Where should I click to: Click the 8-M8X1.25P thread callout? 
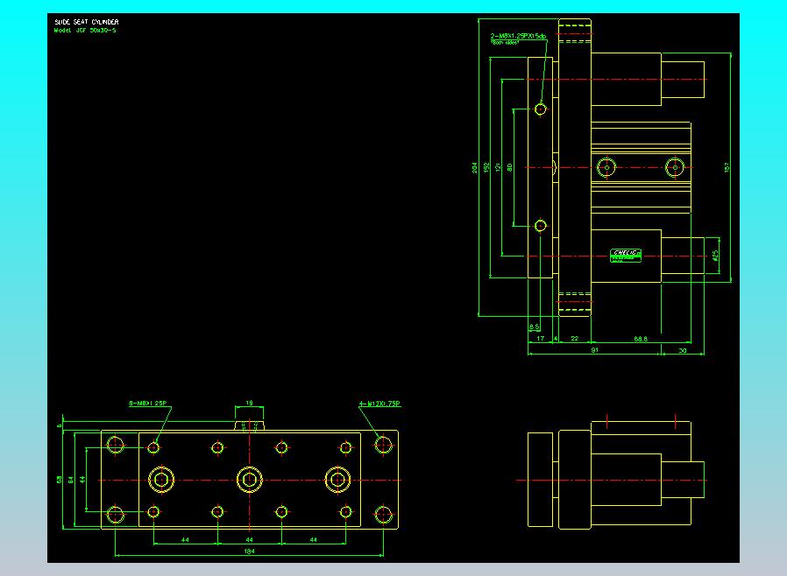pyautogui.click(x=148, y=404)
